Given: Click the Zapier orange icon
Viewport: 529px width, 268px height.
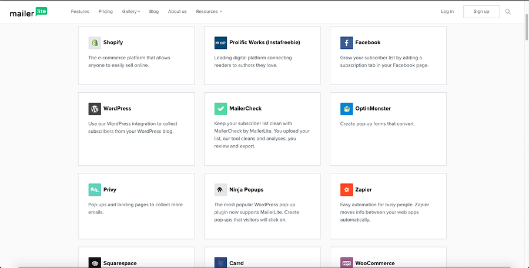Looking at the screenshot, I should 346,190.
